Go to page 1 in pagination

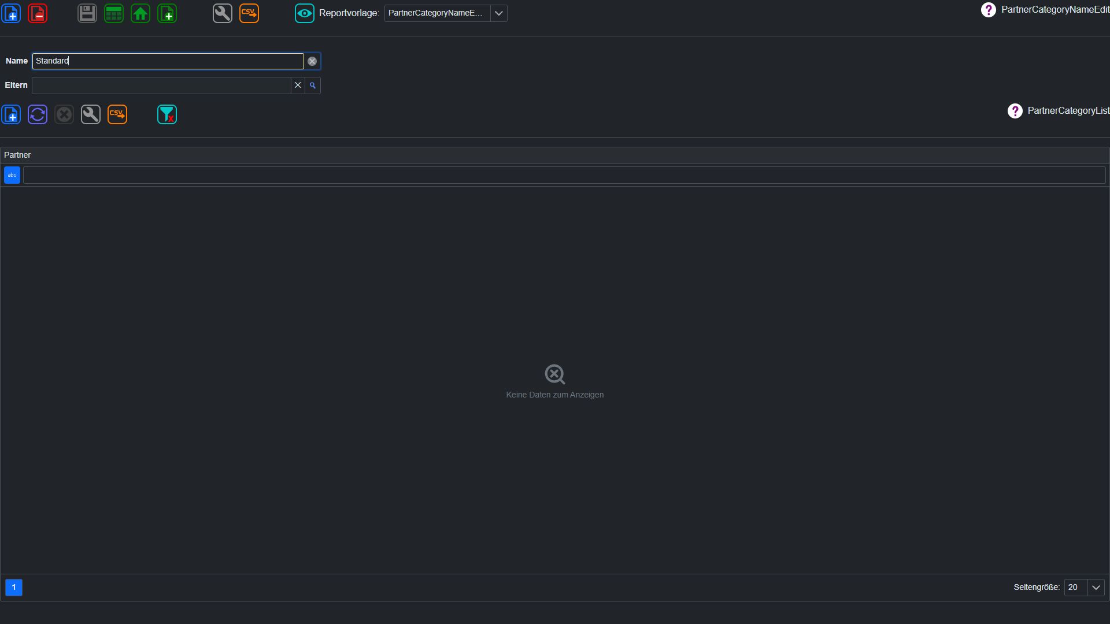coord(14,588)
